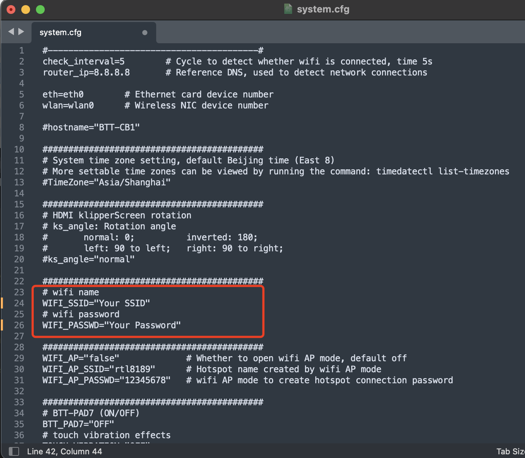Click the Line 42, Column 44 status indicator

pos(65,451)
